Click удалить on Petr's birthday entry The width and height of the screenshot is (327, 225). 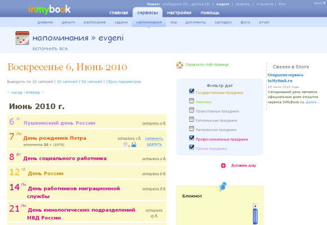tap(154, 144)
